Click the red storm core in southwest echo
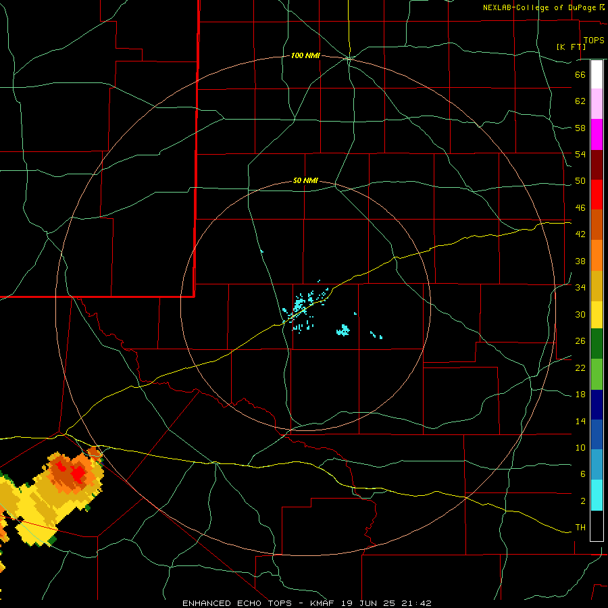 point(79,473)
